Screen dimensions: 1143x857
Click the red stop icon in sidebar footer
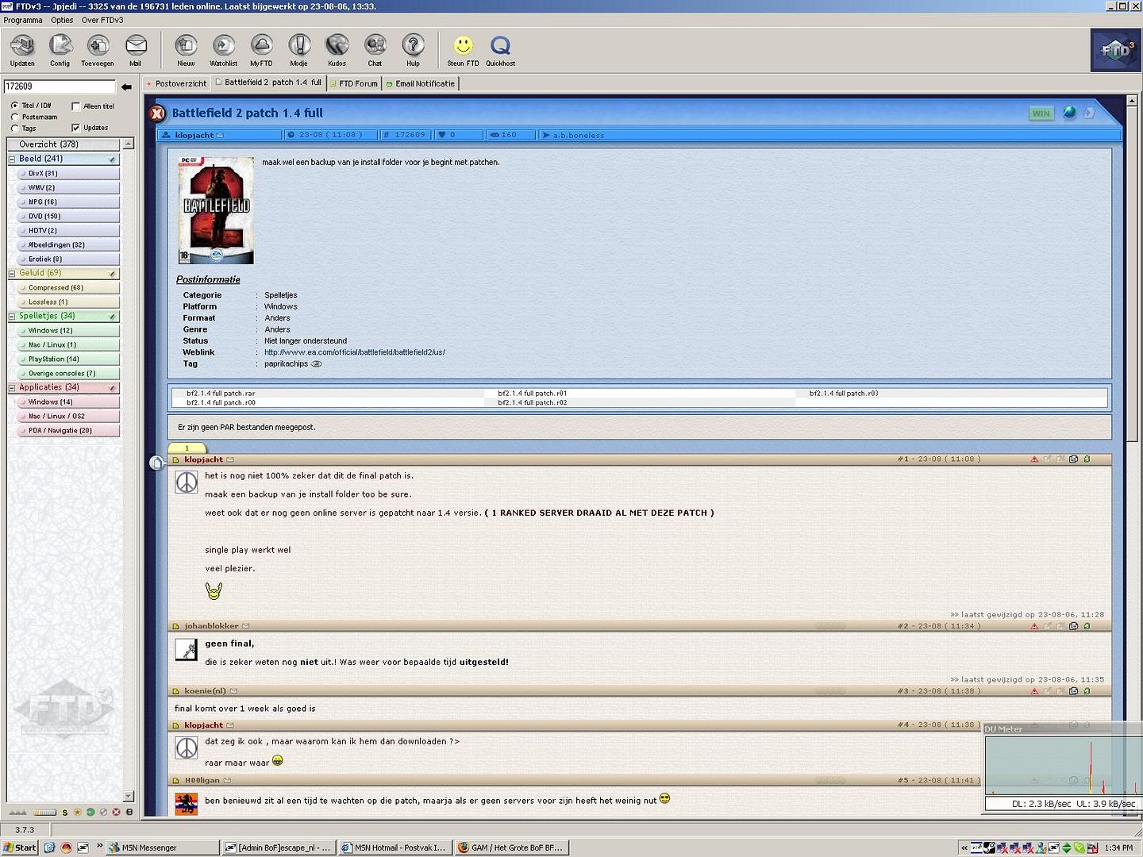(x=117, y=812)
